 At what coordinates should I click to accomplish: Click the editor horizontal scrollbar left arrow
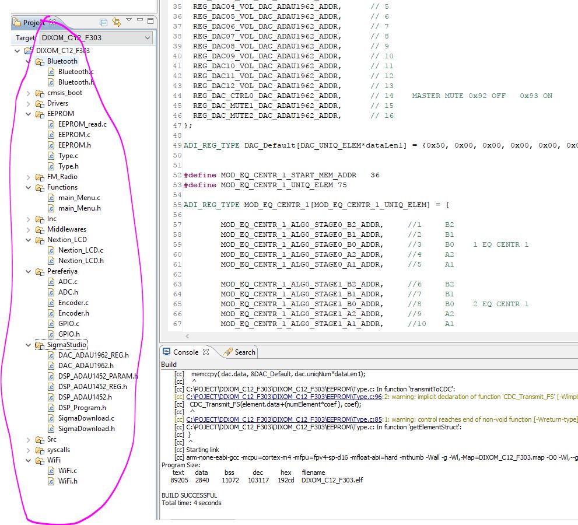click(x=187, y=336)
